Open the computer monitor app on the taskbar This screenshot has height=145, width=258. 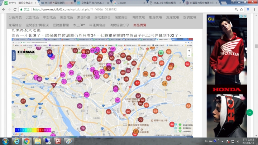(x=48, y=141)
